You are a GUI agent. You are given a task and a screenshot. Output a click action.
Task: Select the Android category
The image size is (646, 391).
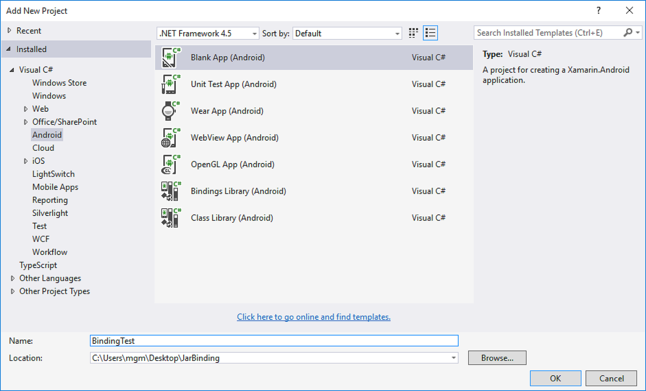tap(47, 135)
